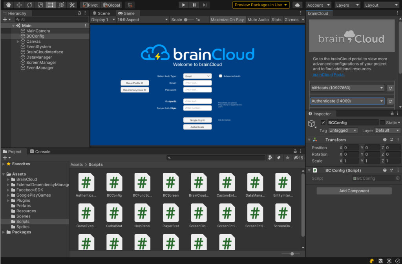Click Preview Packages in Use button
This screenshot has height=264, width=402.
261,5
